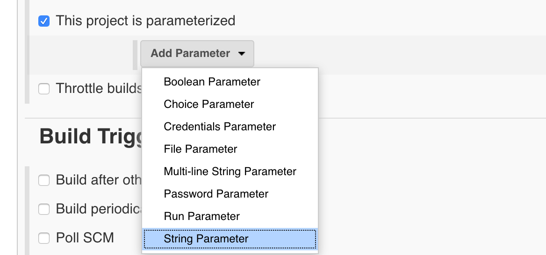Click the Poll SCM label text
This screenshot has height=255, width=546.
pyautogui.click(x=85, y=238)
